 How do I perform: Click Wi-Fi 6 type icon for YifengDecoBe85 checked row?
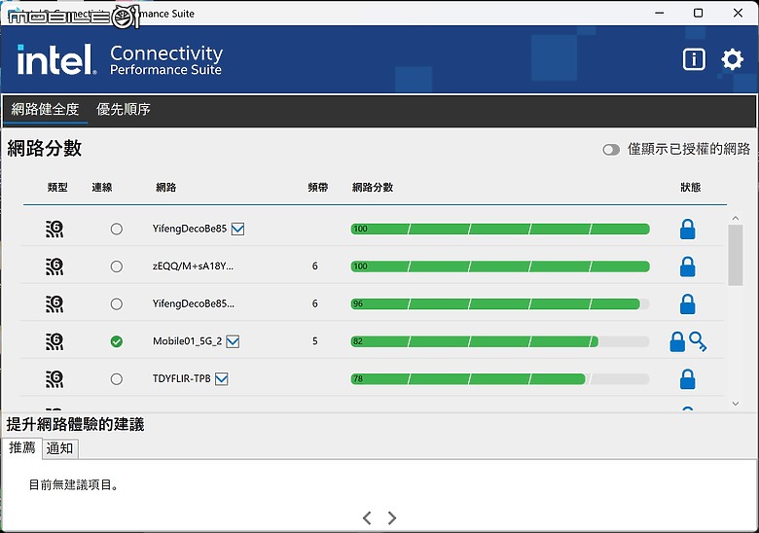pyautogui.click(x=54, y=229)
